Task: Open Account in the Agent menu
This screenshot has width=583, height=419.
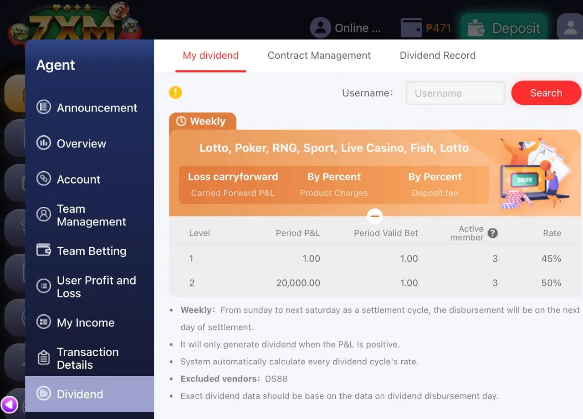Action: (x=89, y=179)
